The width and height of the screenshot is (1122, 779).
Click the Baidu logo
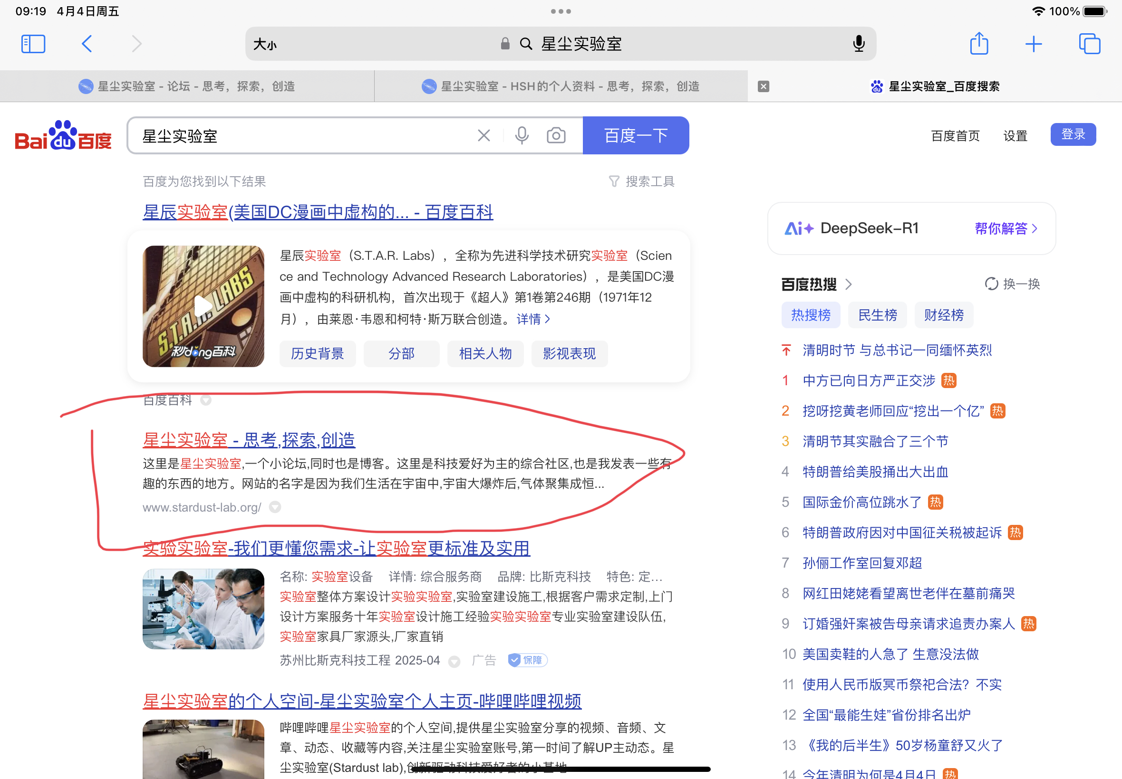[x=64, y=135]
